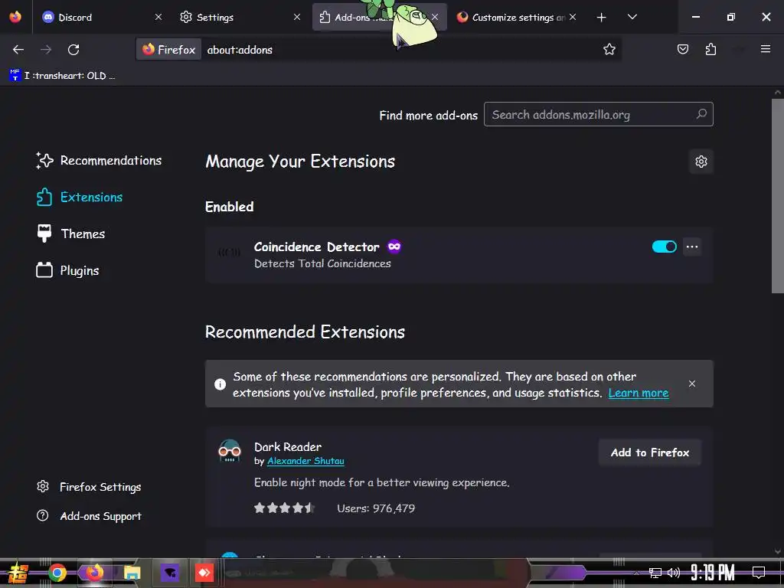Image resolution: width=784 pixels, height=588 pixels.
Task: Focus the Search addons.mozilla.org field
Action: tap(598, 115)
